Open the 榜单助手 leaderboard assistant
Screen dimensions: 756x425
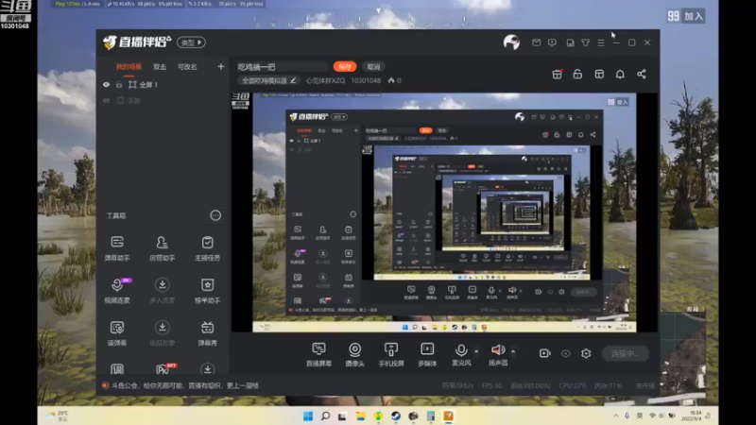[x=207, y=291]
